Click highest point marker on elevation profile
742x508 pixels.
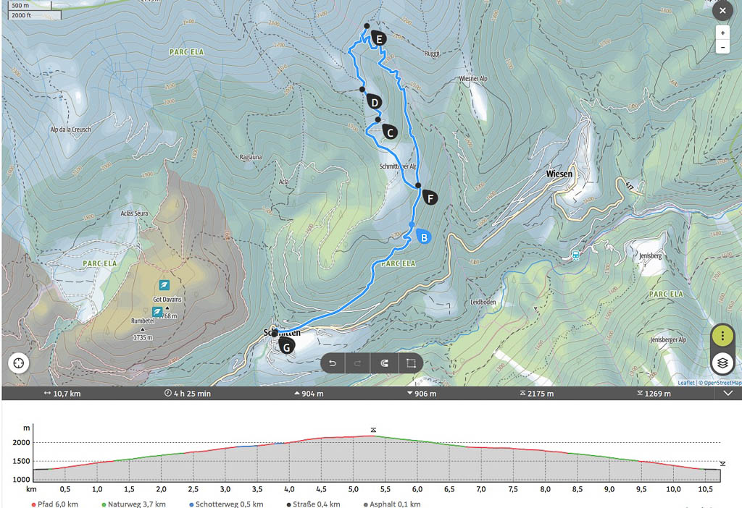point(373,430)
